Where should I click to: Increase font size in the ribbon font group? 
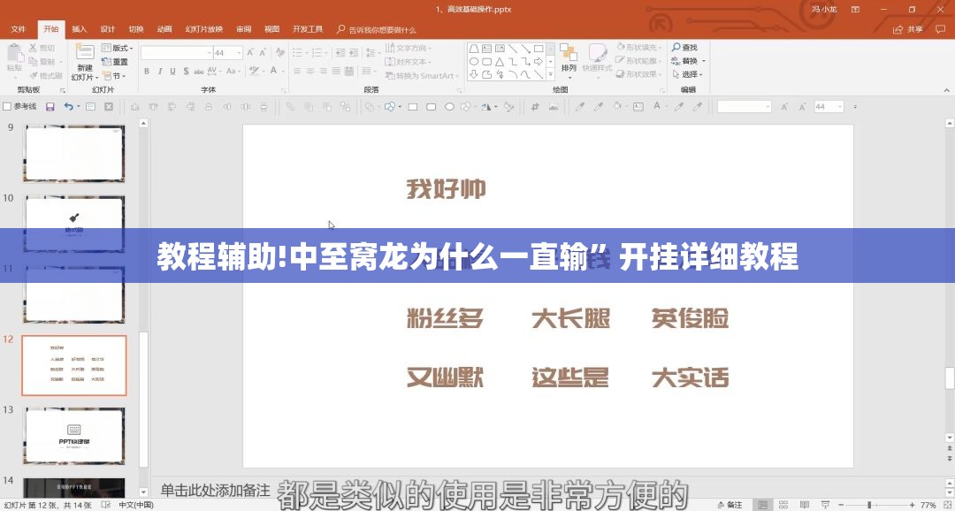[x=250, y=53]
